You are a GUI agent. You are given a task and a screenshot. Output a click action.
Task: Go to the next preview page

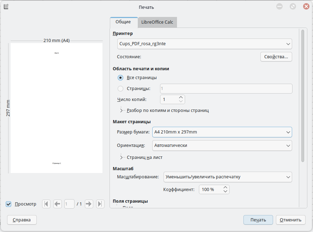pos(89,204)
